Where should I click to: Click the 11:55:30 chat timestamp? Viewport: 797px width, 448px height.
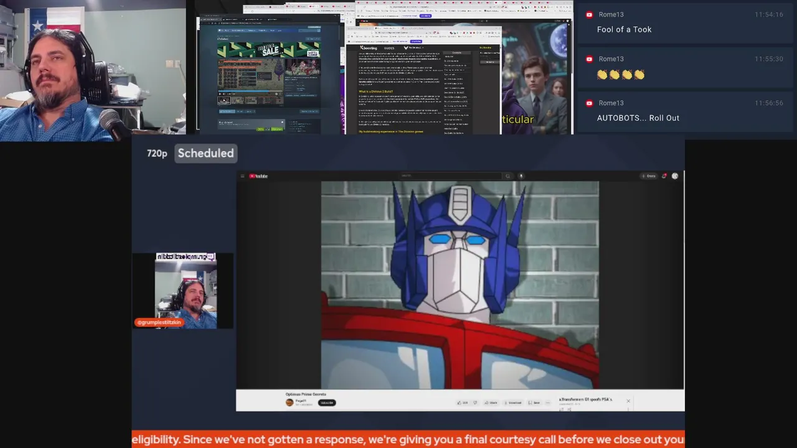click(x=768, y=58)
